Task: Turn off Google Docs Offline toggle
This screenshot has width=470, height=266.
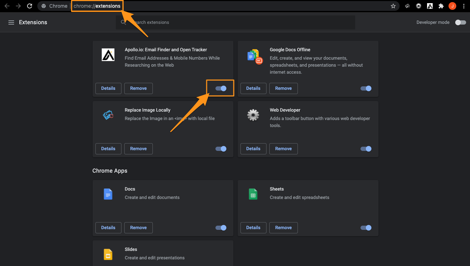Action: tap(366, 88)
